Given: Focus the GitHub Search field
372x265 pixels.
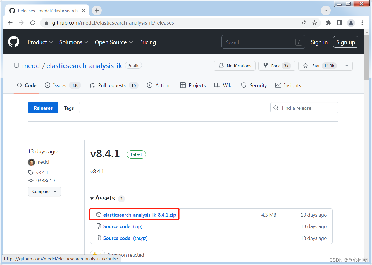Looking at the screenshot, I should [x=263, y=42].
